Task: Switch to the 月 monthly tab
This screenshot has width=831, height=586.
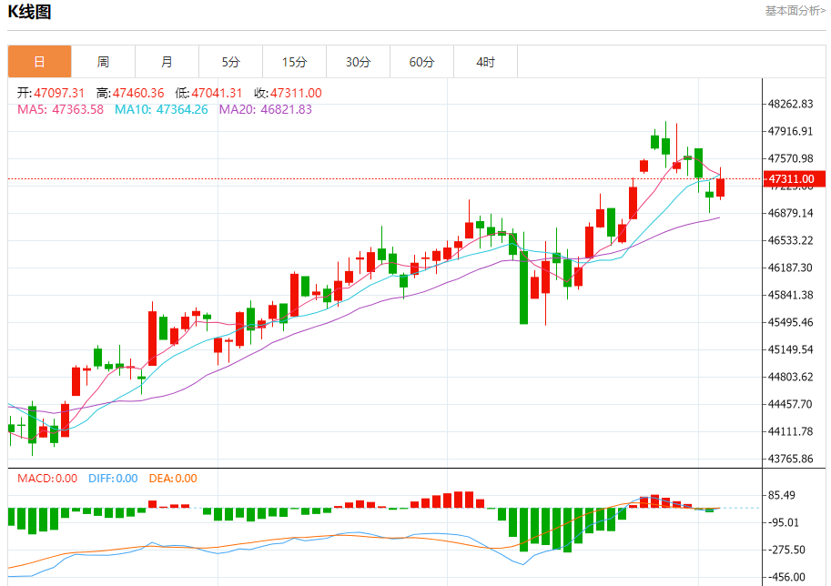Action: [x=167, y=62]
